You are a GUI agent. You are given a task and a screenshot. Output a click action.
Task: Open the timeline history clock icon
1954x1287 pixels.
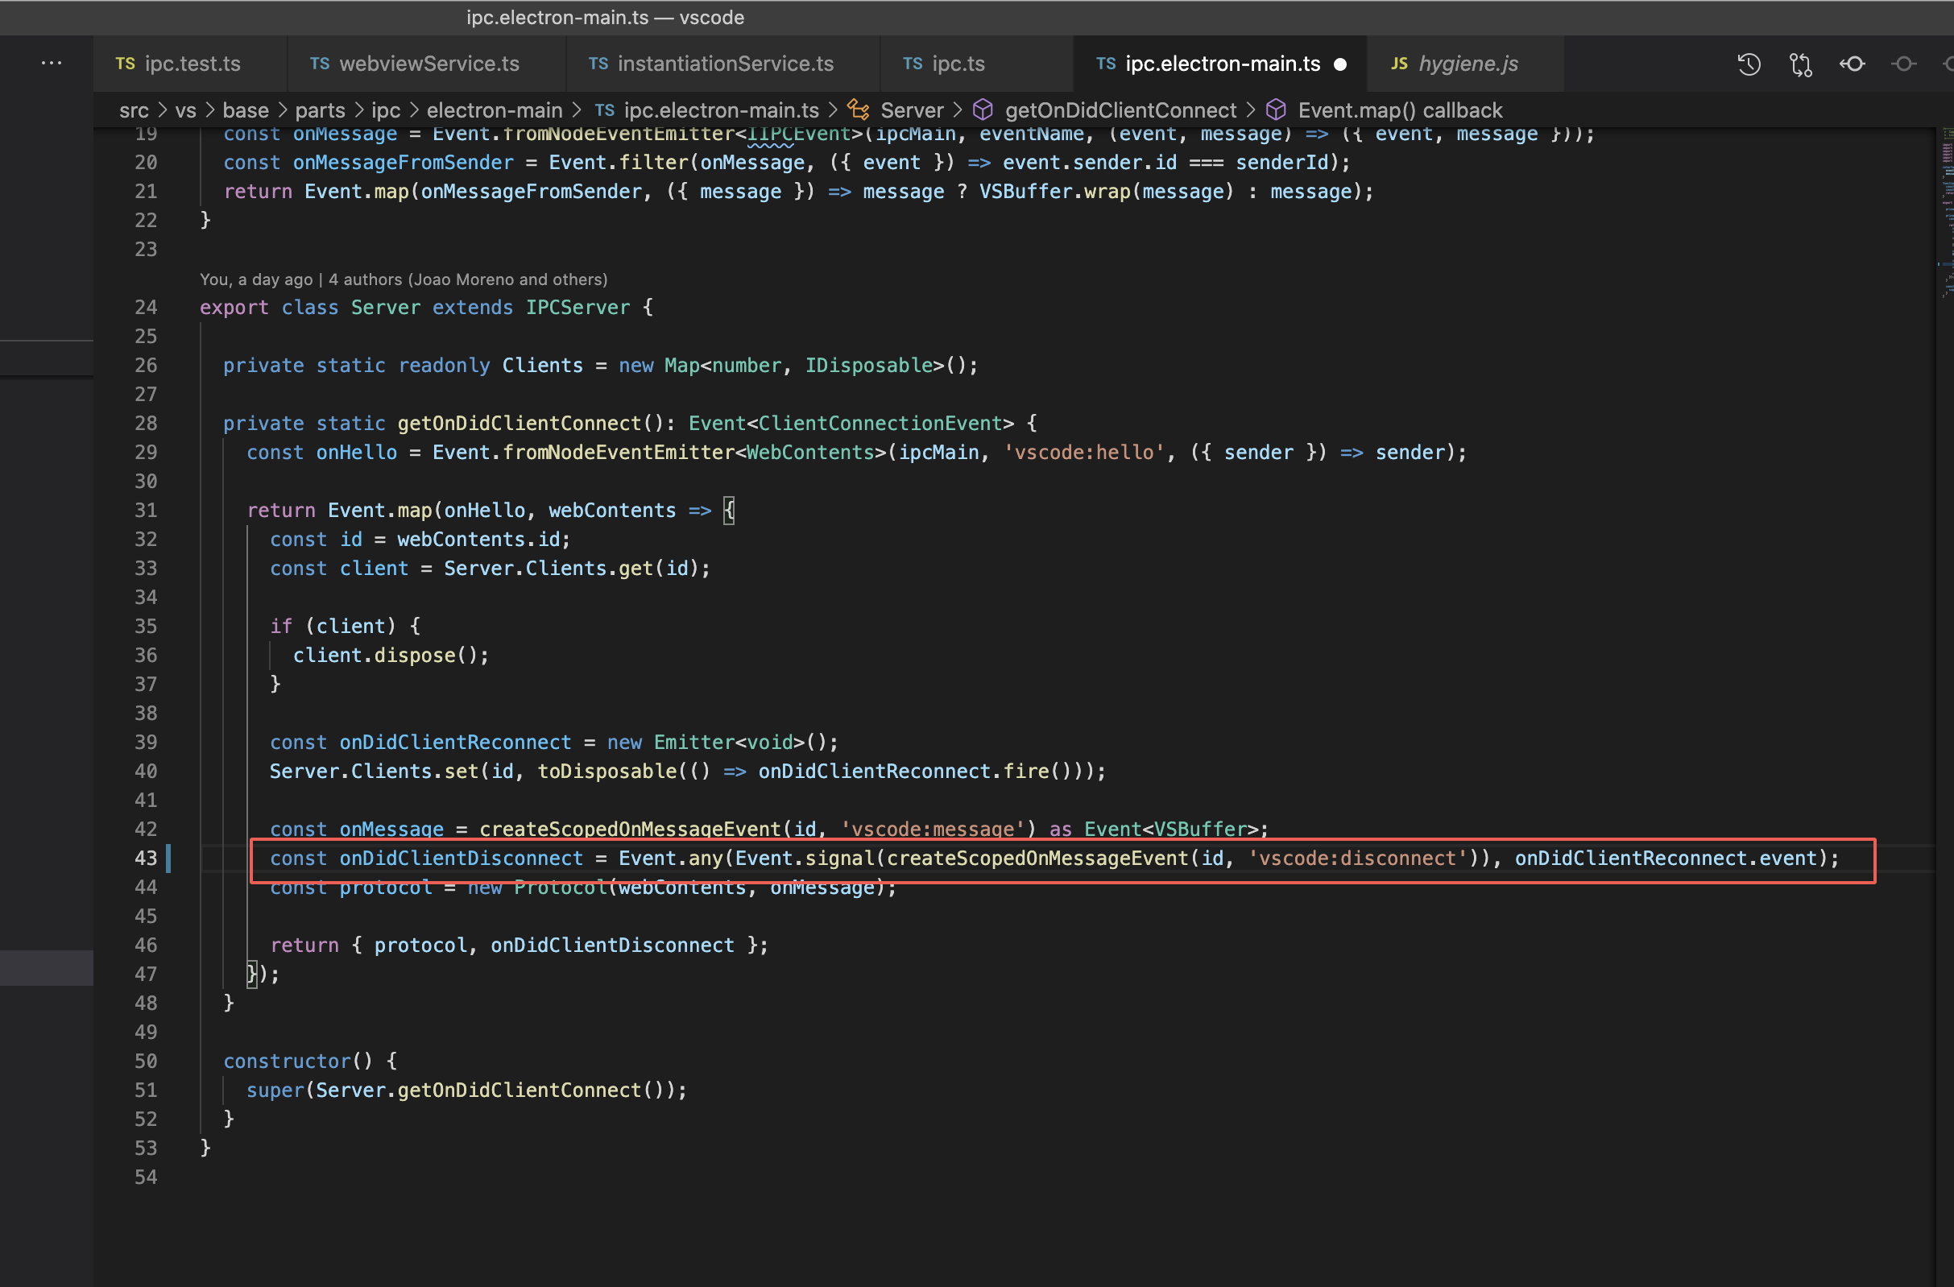pyautogui.click(x=1749, y=64)
